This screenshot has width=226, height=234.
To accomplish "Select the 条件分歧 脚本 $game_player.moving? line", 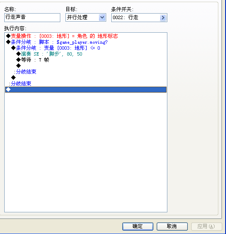I will [86, 42].
